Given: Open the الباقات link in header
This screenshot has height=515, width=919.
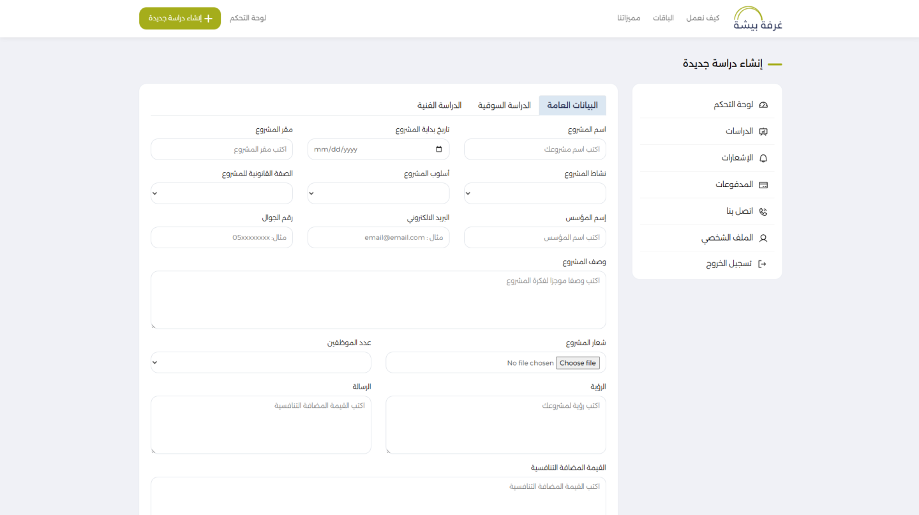Looking at the screenshot, I should click(663, 18).
